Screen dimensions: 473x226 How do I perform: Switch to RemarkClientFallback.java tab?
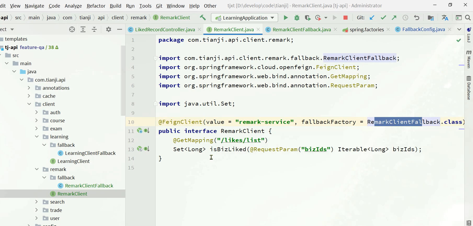301,29
